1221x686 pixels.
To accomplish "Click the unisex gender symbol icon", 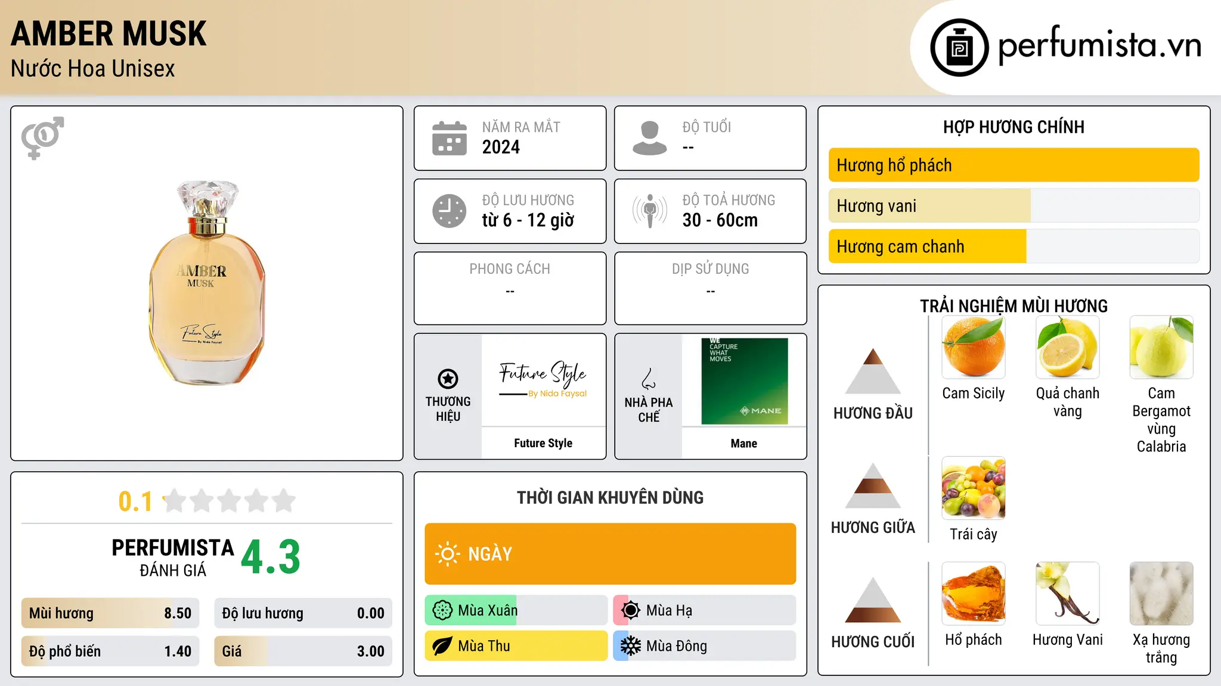I will point(42,138).
